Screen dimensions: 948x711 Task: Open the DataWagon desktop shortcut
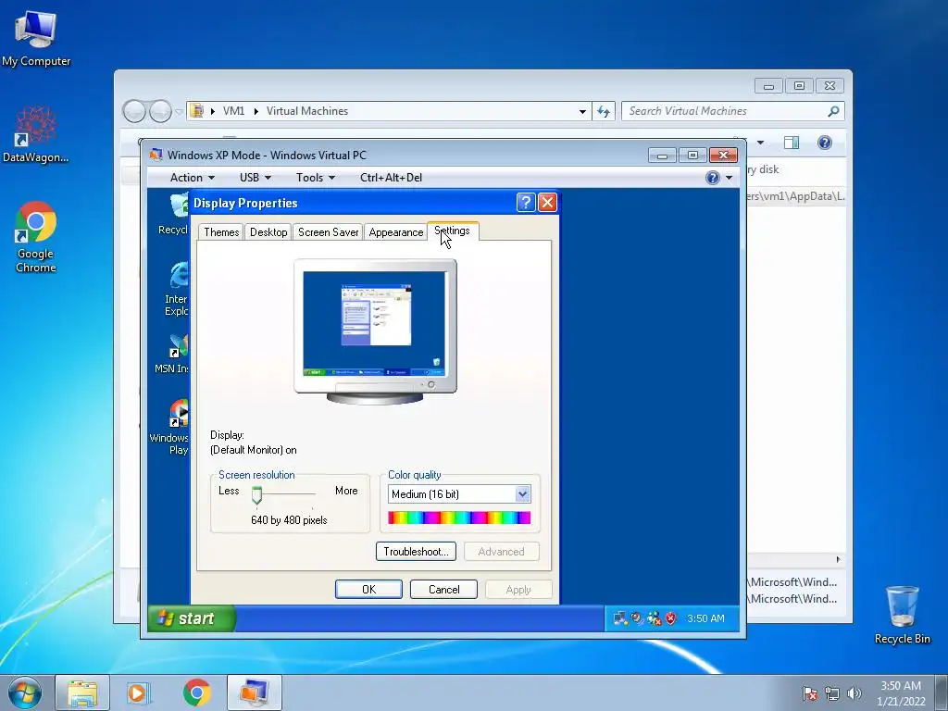tap(36, 134)
